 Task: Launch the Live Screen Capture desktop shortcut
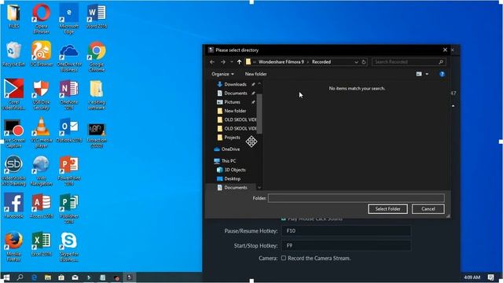13,133
